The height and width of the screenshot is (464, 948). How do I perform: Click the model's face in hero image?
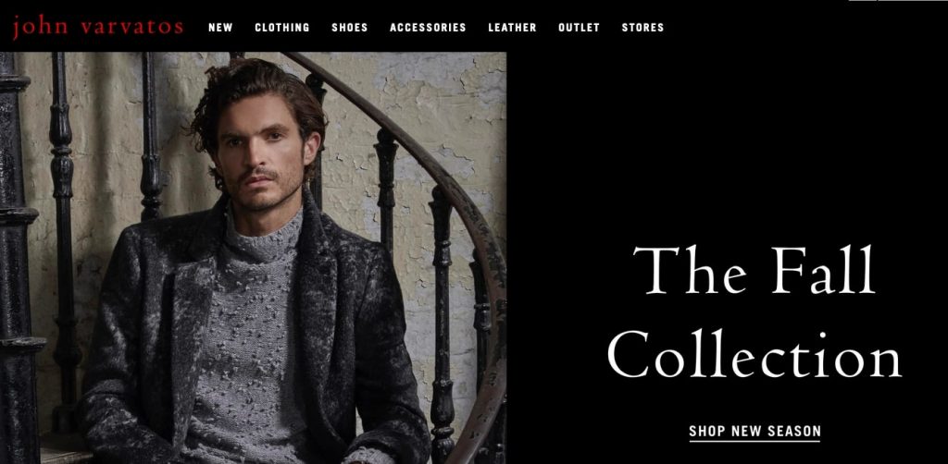(261, 153)
